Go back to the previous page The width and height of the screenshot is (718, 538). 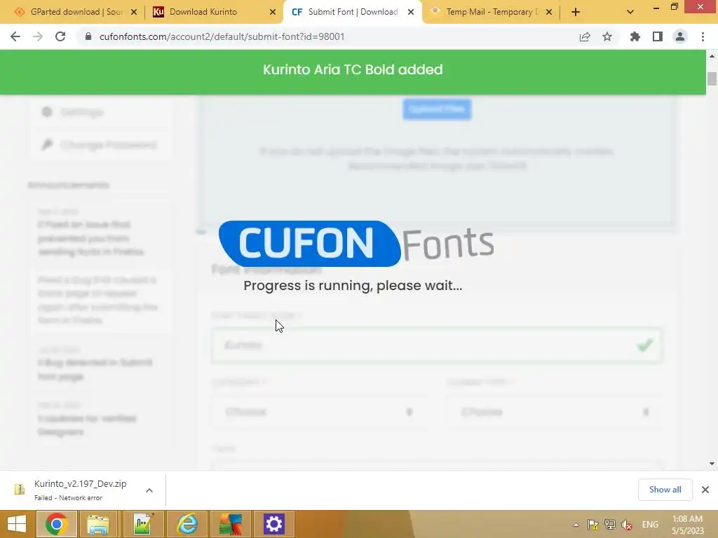[x=15, y=36]
